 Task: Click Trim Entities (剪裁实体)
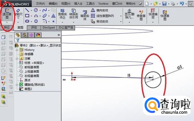[62, 14]
